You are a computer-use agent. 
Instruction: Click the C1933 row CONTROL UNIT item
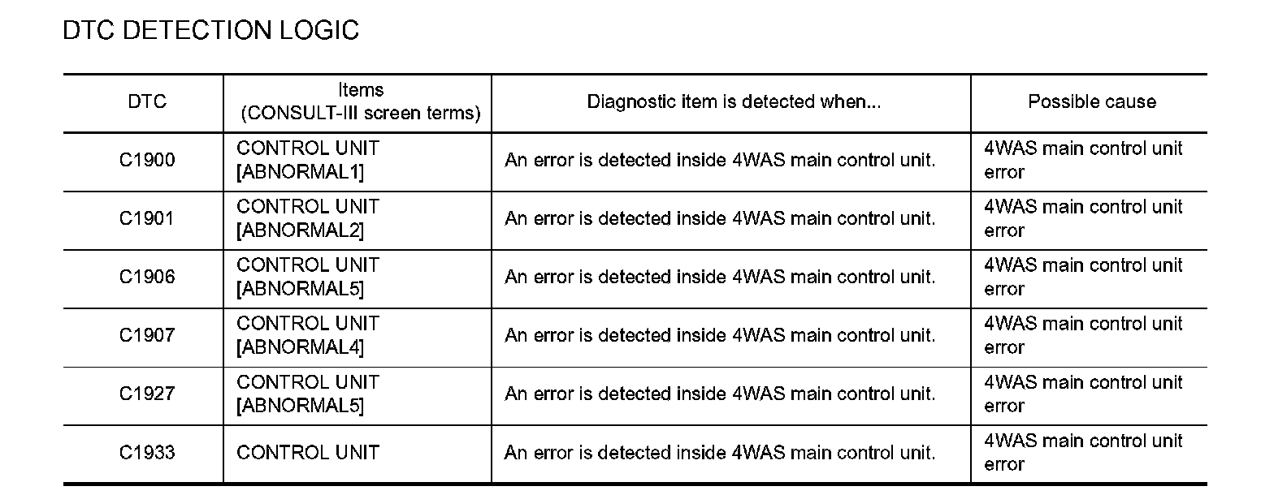[308, 452]
